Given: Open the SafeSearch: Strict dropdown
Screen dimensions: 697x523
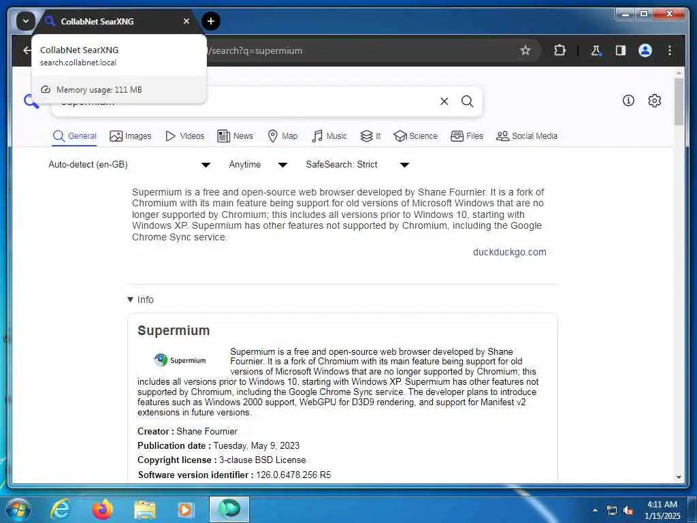Looking at the screenshot, I should [x=357, y=165].
